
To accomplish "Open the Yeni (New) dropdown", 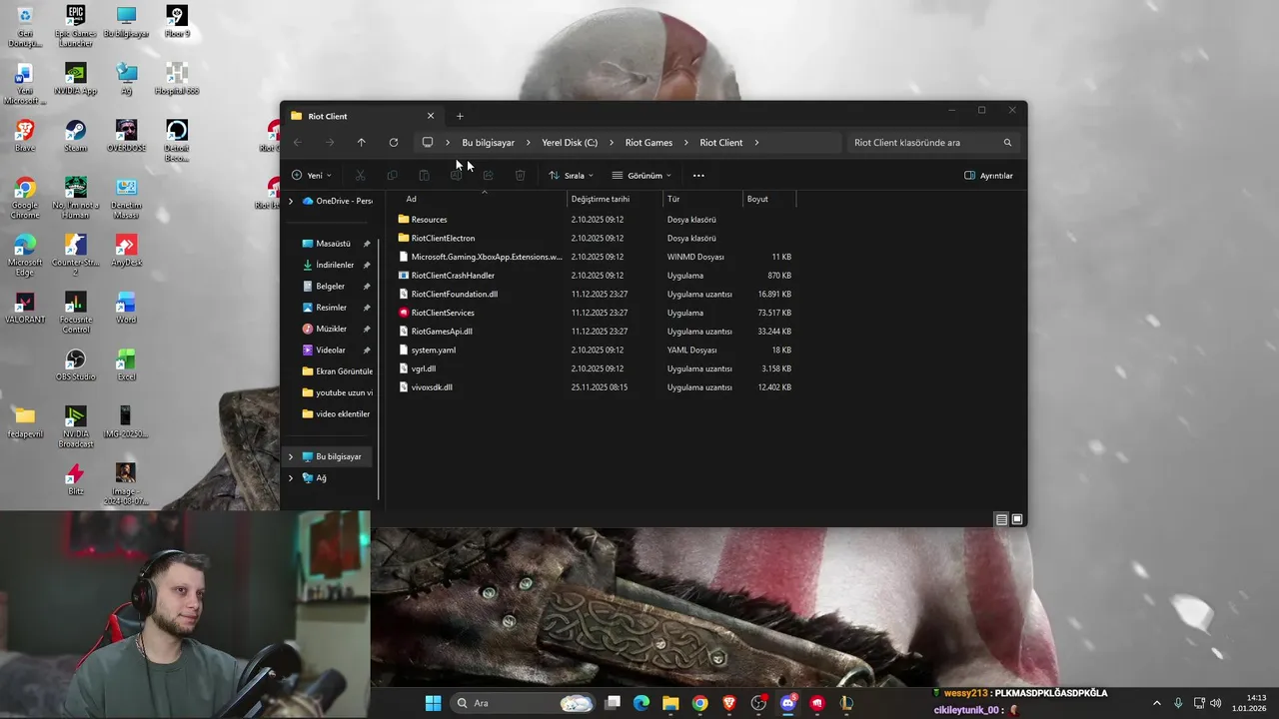I will (x=312, y=175).
